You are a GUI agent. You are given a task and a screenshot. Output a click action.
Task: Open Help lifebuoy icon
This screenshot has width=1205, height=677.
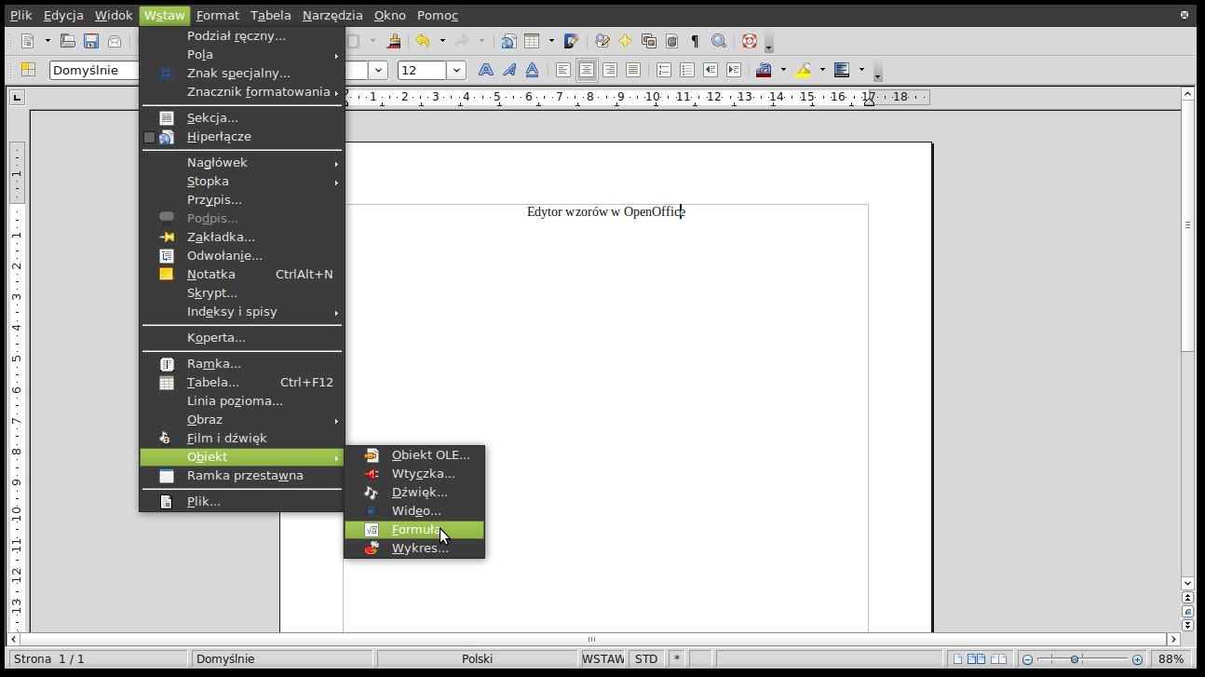point(749,41)
